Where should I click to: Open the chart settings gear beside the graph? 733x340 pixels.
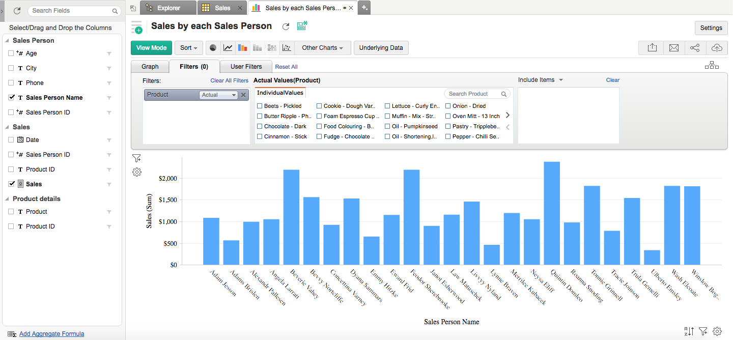pyautogui.click(x=136, y=172)
